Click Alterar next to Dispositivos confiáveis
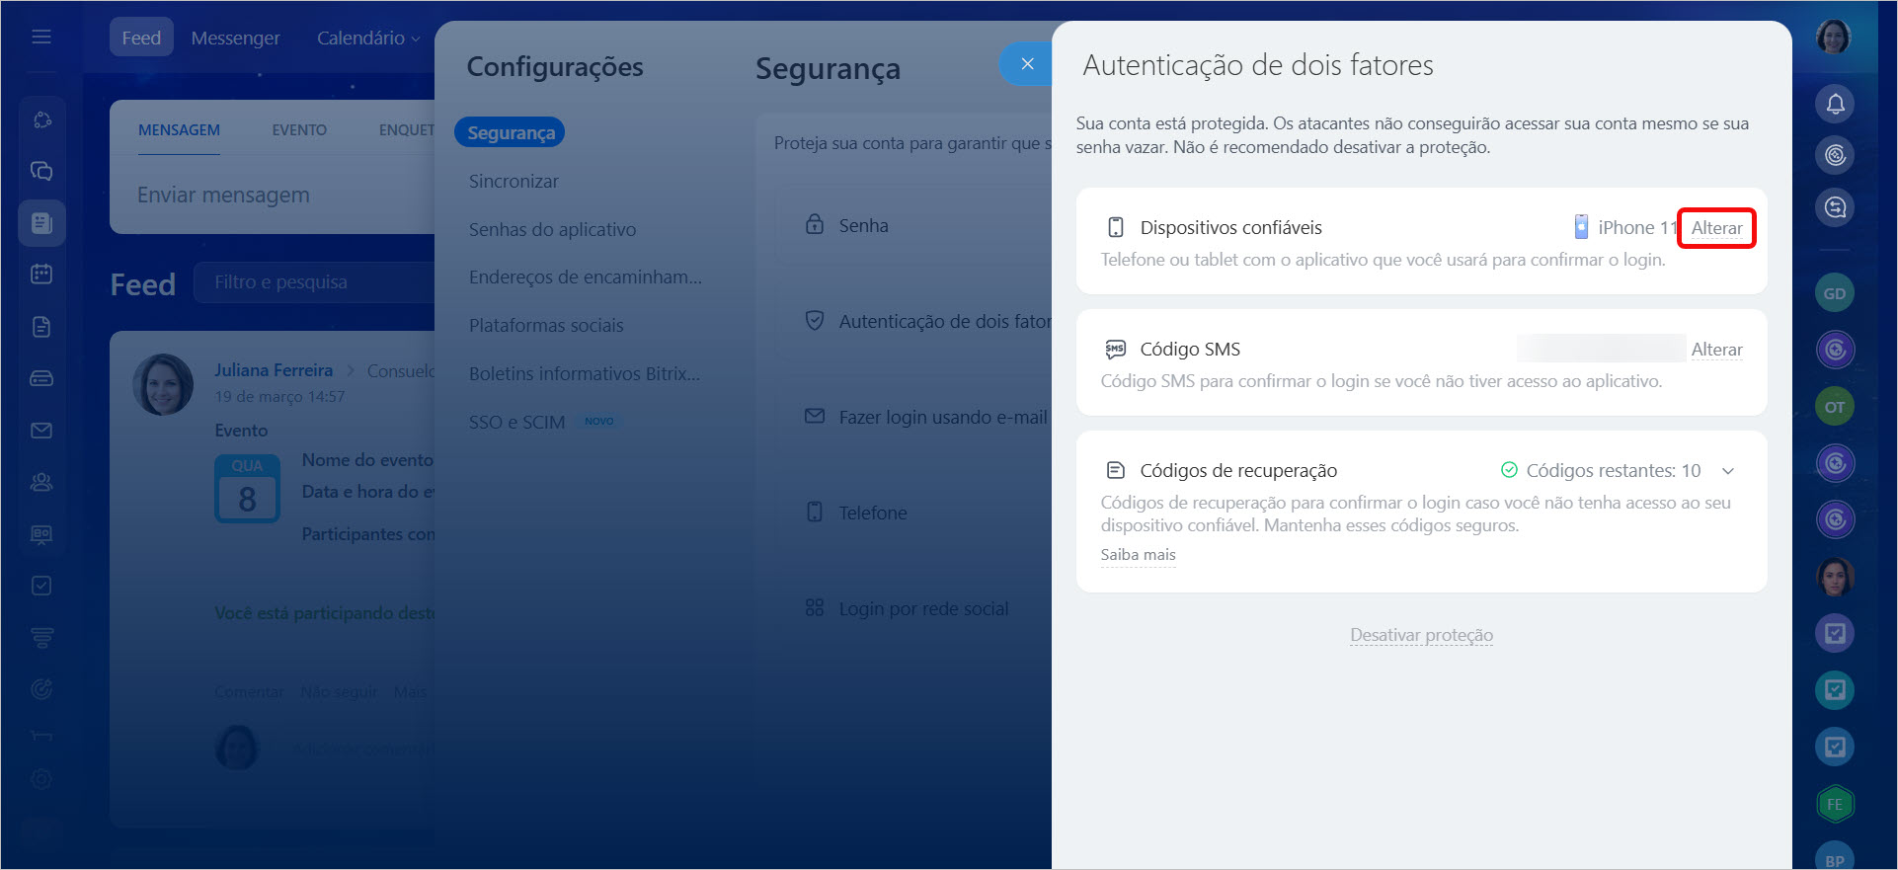Image resolution: width=1898 pixels, height=870 pixels. tap(1716, 228)
